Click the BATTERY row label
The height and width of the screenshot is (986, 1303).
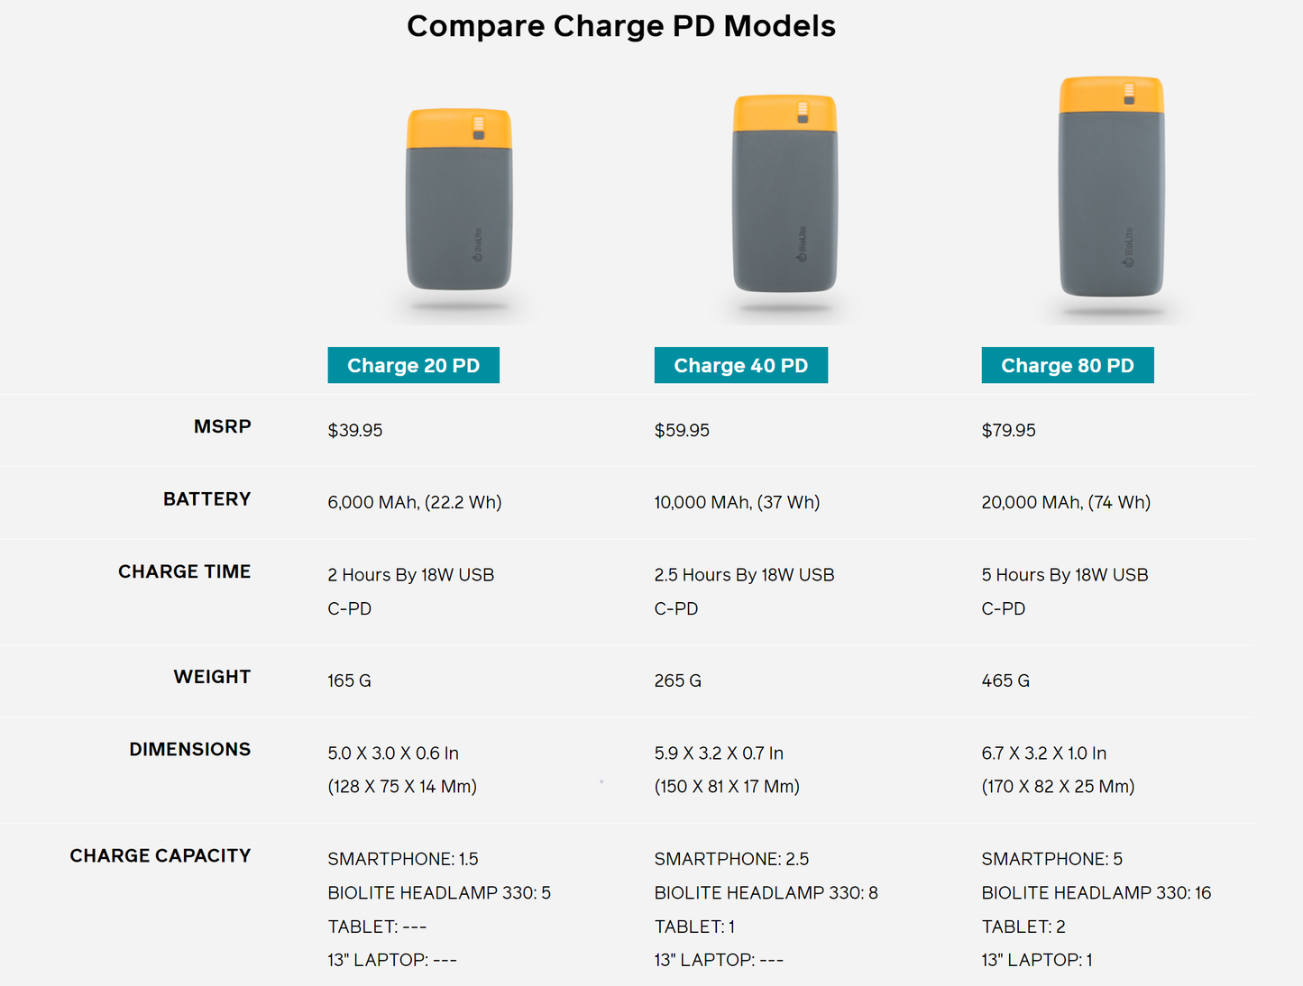206,499
